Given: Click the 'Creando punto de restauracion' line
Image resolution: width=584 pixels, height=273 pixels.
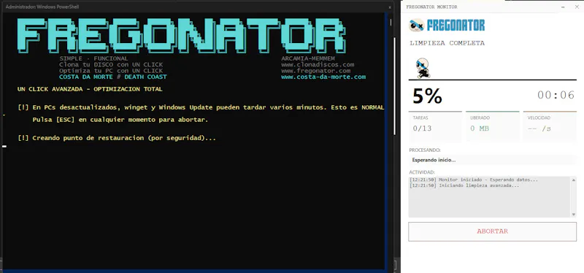Looking at the screenshot, I should pyautogui.click(x=117, y=138).
